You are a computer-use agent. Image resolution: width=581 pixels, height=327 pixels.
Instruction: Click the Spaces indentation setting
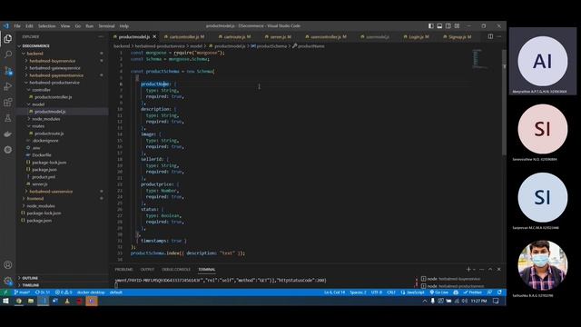(x=358, y=292)
